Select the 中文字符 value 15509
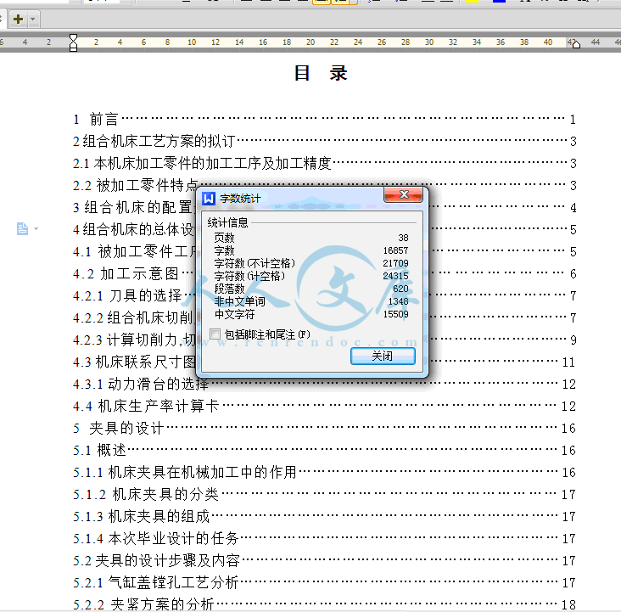Image resolution: width=621 pixels, height=612 pixels. click(x=395, y=314)
